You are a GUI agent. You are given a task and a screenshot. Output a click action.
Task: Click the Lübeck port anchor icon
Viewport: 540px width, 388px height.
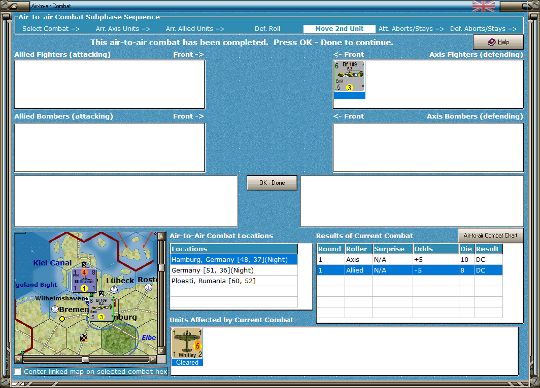coord(114,290)
